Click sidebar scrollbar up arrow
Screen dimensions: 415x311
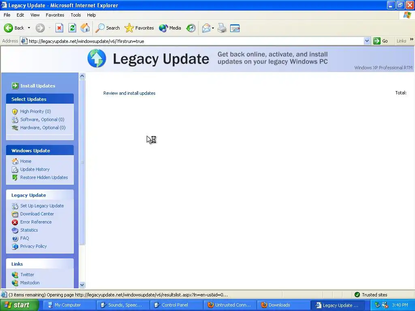click(82, 76)
